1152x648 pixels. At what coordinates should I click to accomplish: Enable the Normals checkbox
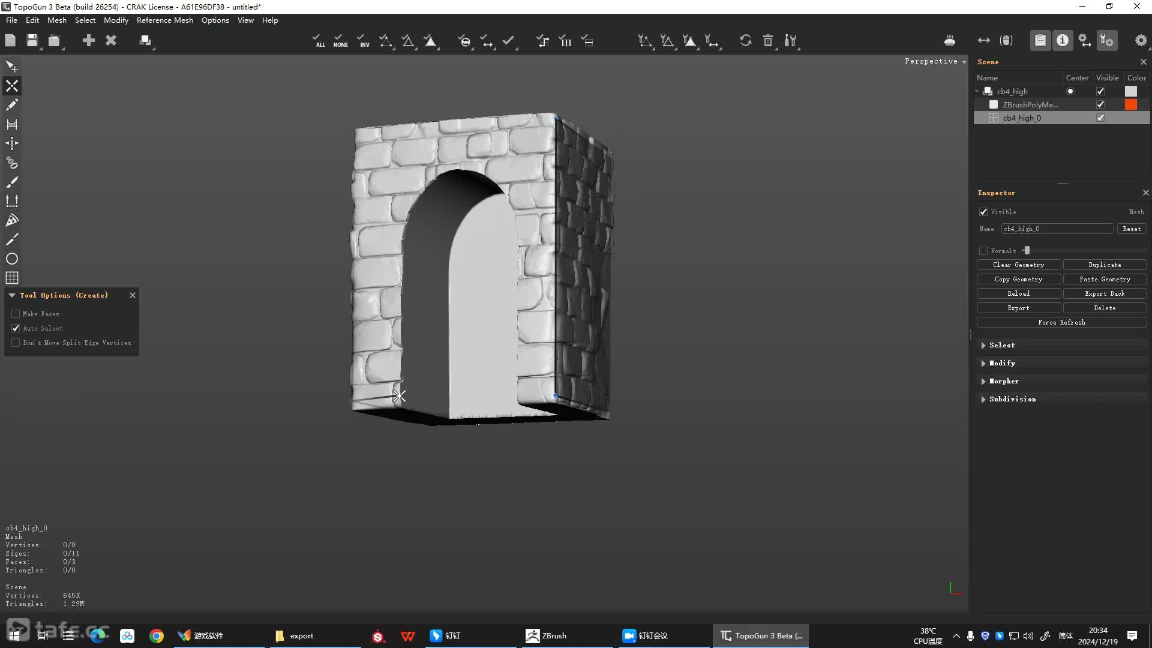point(983,251)
